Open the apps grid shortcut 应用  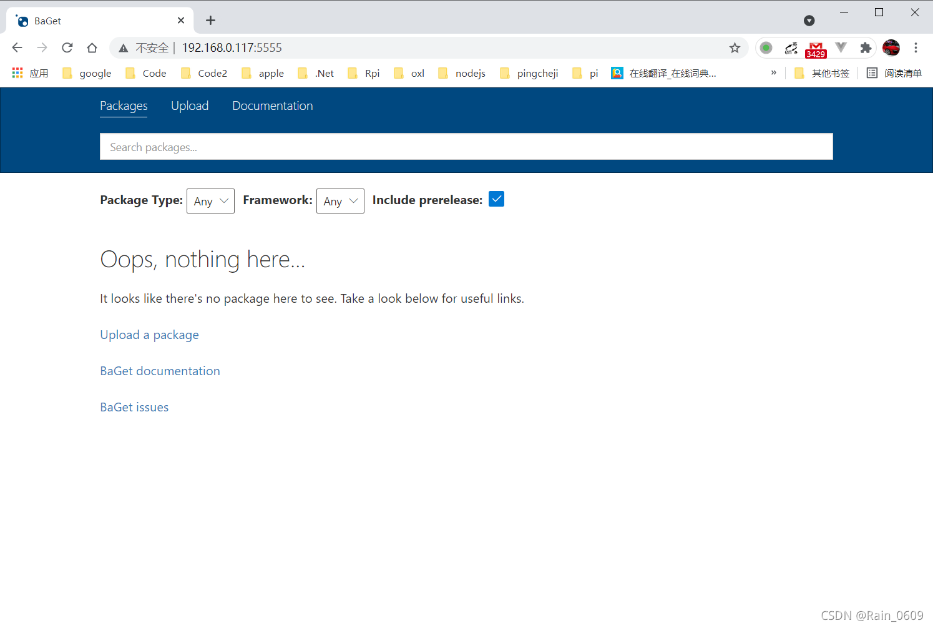(x=30, y=73)
